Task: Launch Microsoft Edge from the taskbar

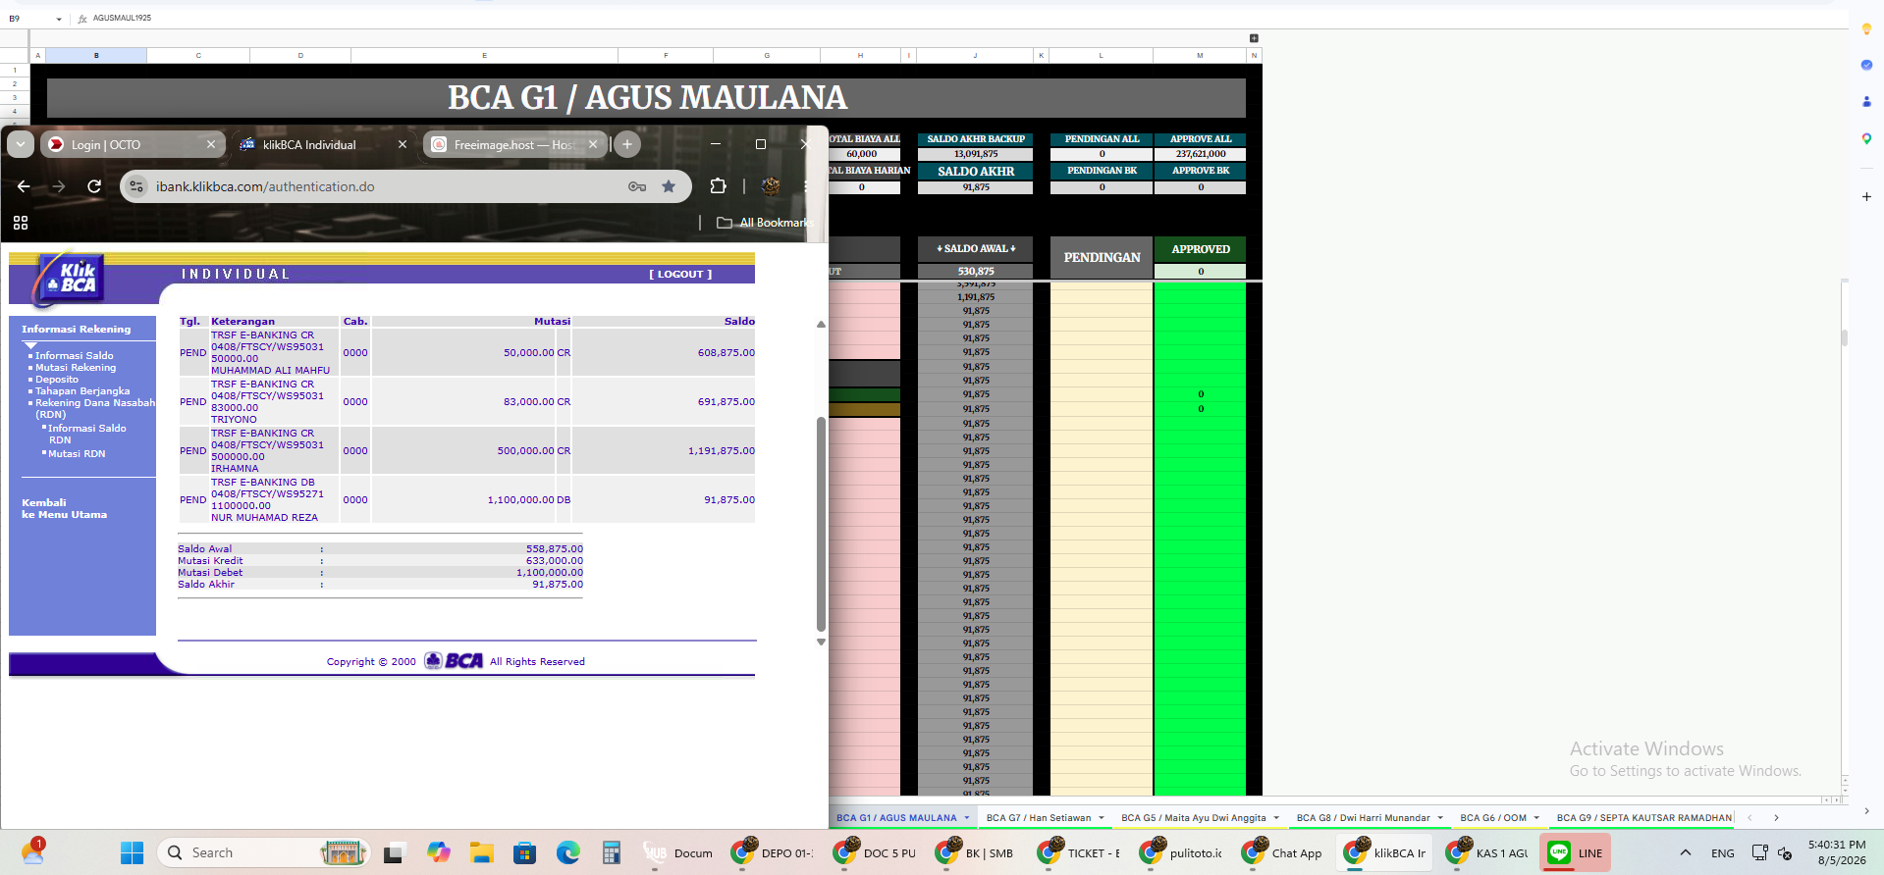Action: click(x=568, y=852)
